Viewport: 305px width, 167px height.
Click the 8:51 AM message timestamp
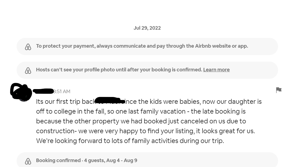pos(62,92)
